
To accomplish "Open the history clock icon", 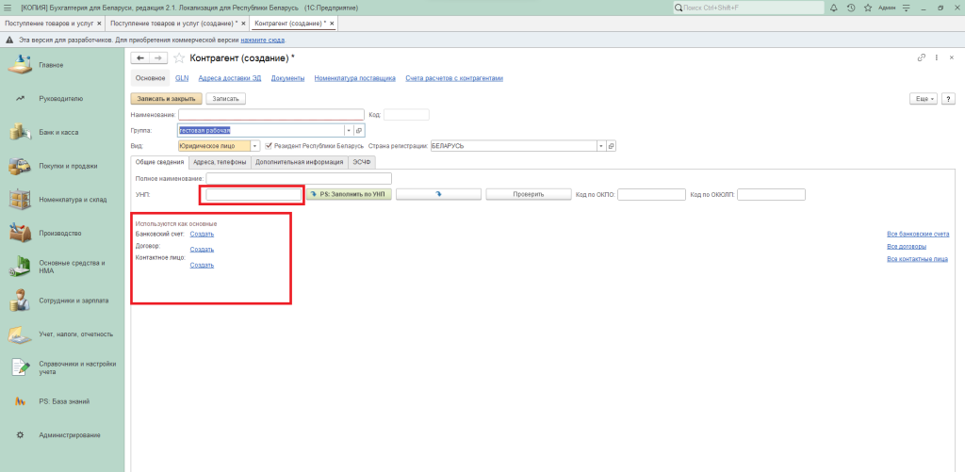I will point(851,8).
